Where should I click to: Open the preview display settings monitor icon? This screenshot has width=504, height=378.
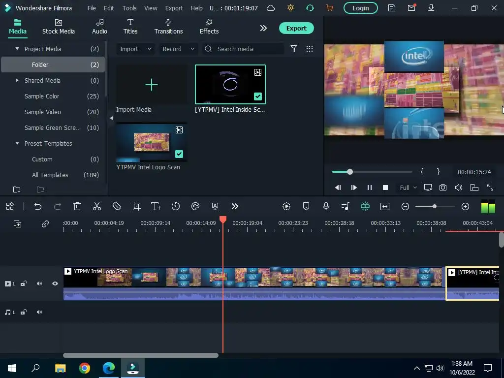428,188
